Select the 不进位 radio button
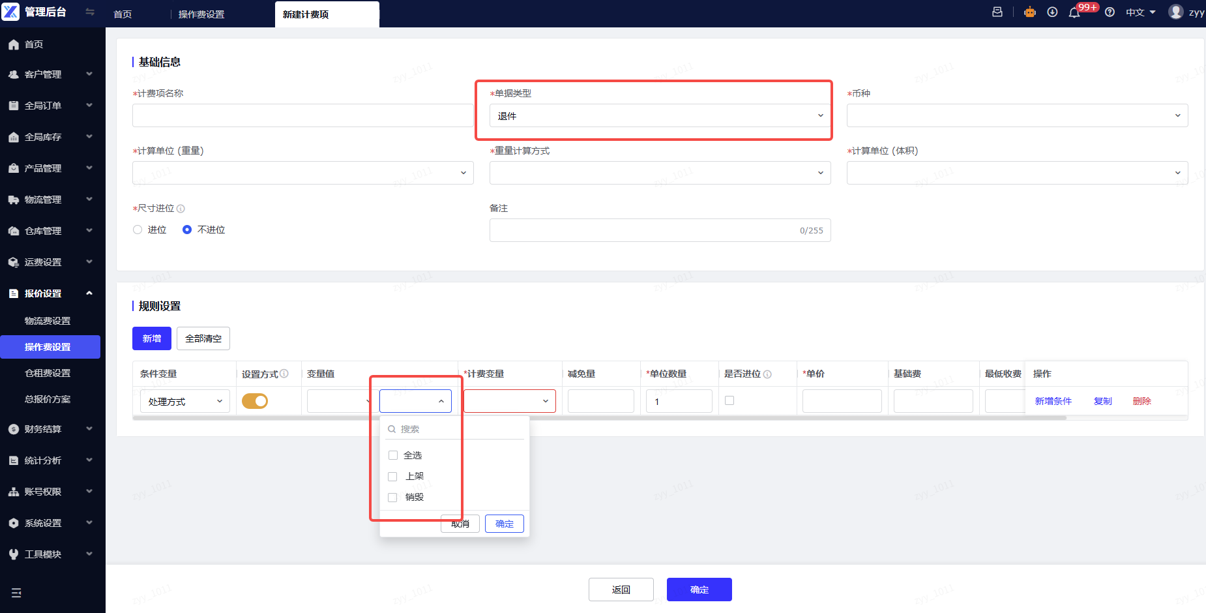The height and width of the screenshot is (613, 1206). 187,230
